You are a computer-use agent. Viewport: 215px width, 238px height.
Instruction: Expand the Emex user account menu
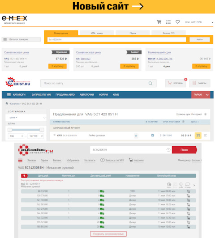point(212,22)
